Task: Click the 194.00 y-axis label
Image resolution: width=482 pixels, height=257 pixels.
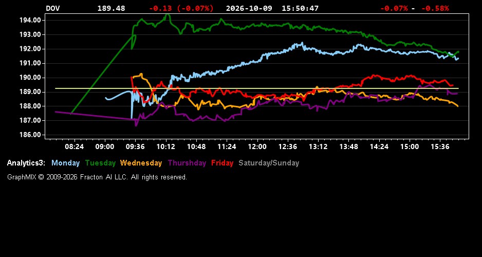Action: pos(30,20)
